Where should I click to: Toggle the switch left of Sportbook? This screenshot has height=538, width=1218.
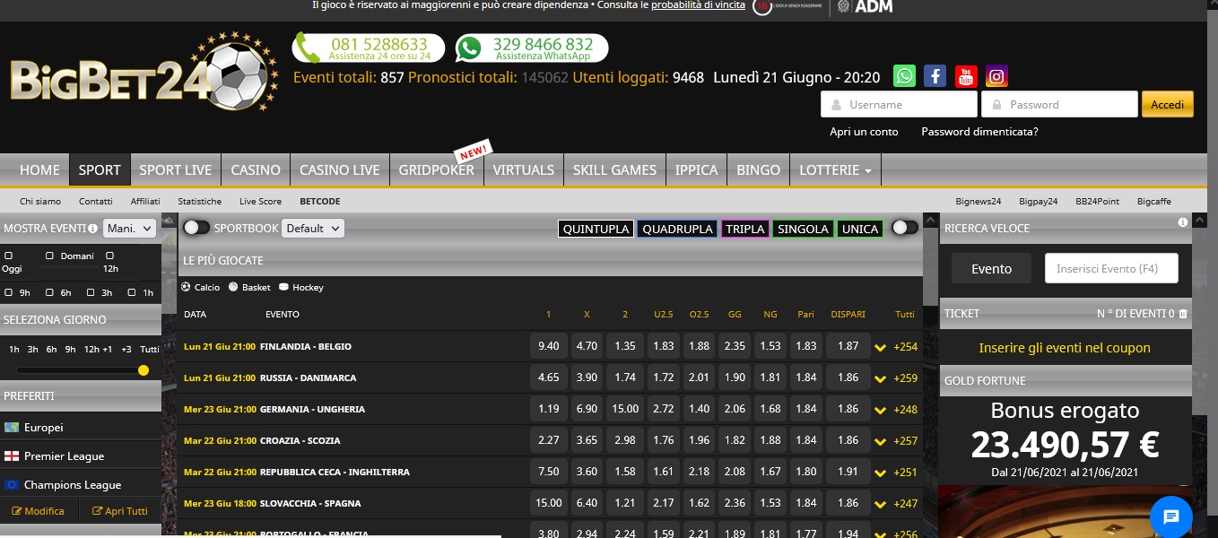[196, 228]
